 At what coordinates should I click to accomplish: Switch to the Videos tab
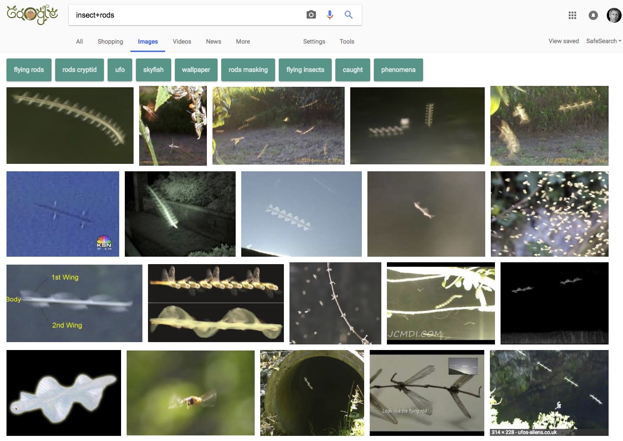tap(182, 41)
